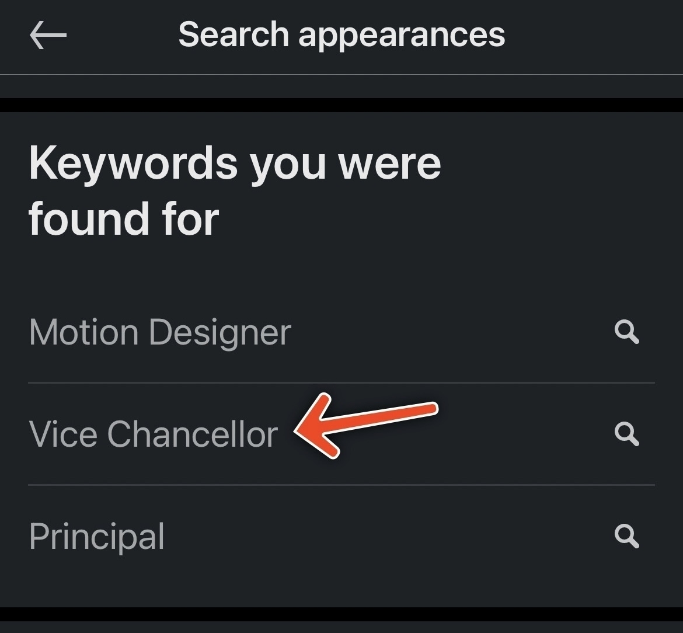Select the Motion Designer keyword
This screenshot has width=683, height=633.
pos(160,332)
